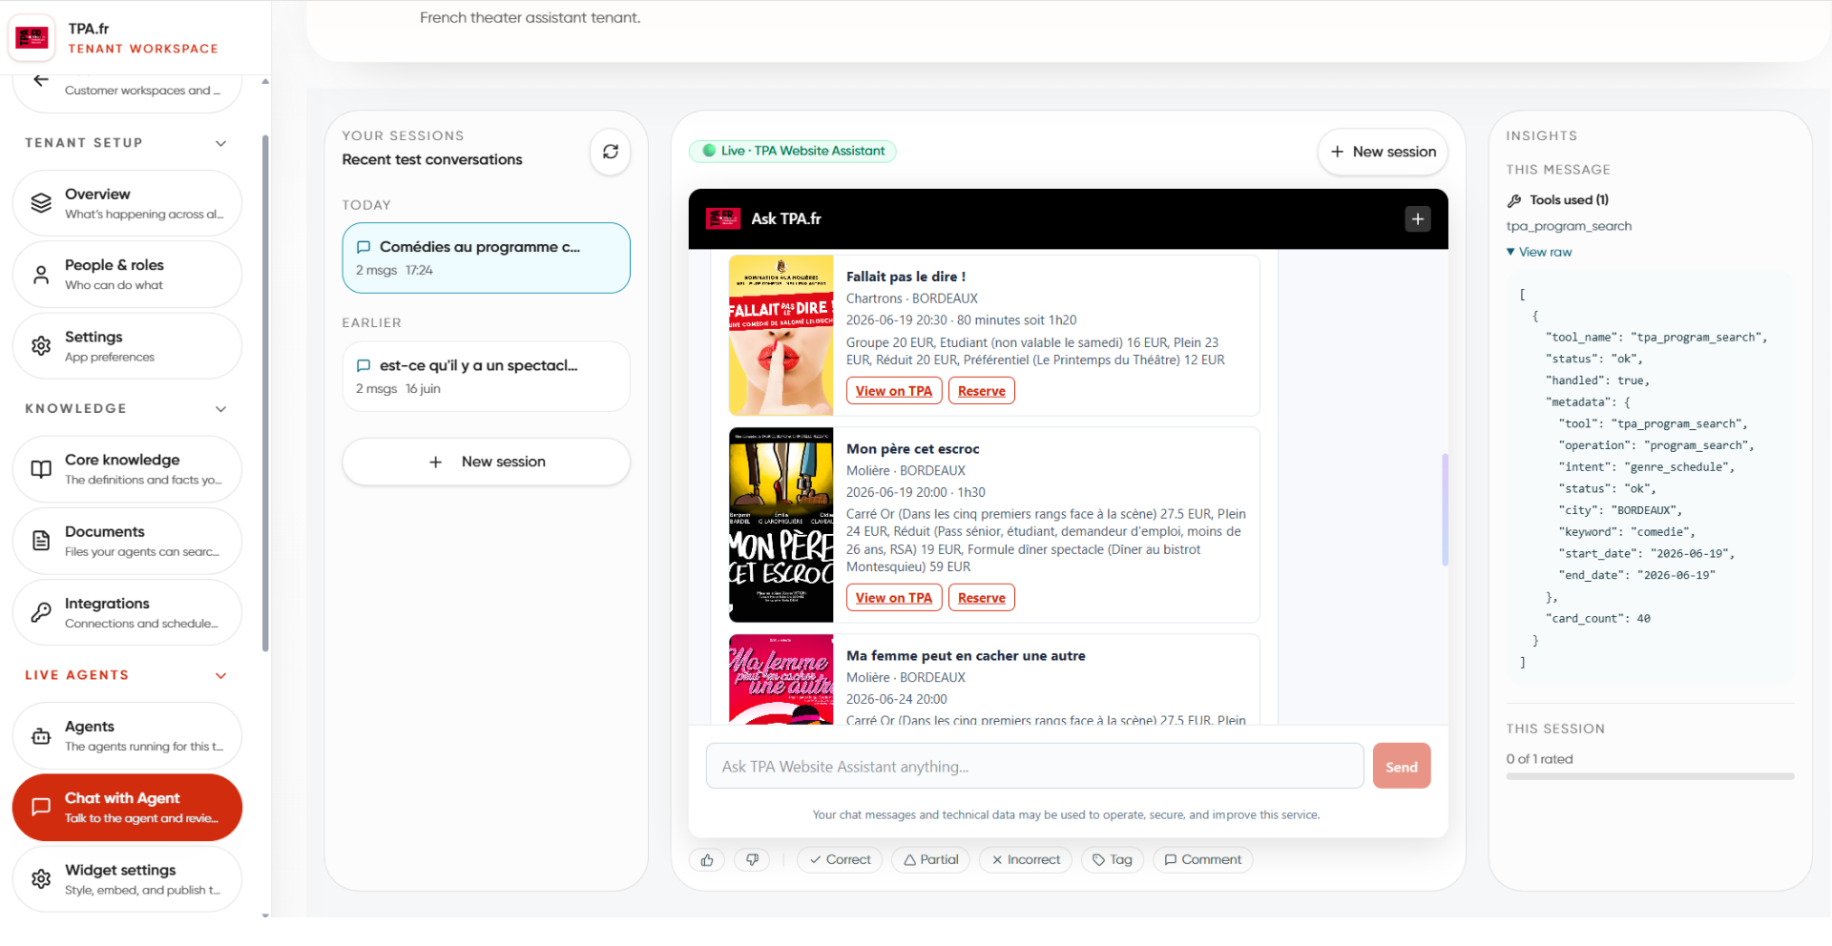Screen dimensions: 1832x946
Task: Send the chat message
Action: click(1402, 767)
